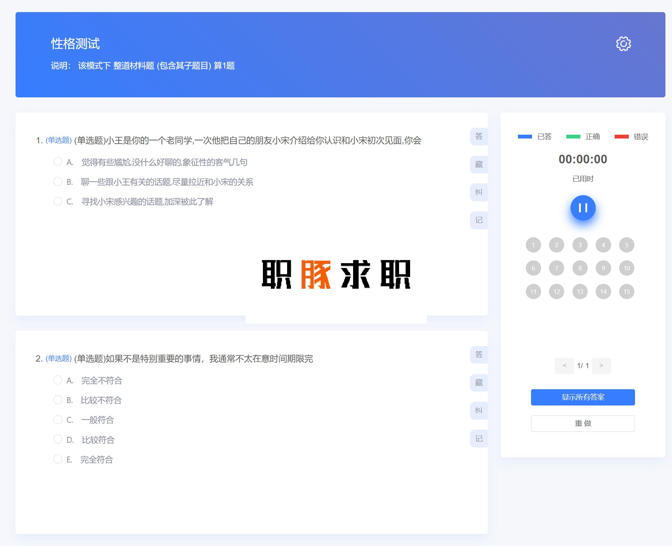
Task: Click the 00:00:00 timer display
Action: tap(583, 159)
